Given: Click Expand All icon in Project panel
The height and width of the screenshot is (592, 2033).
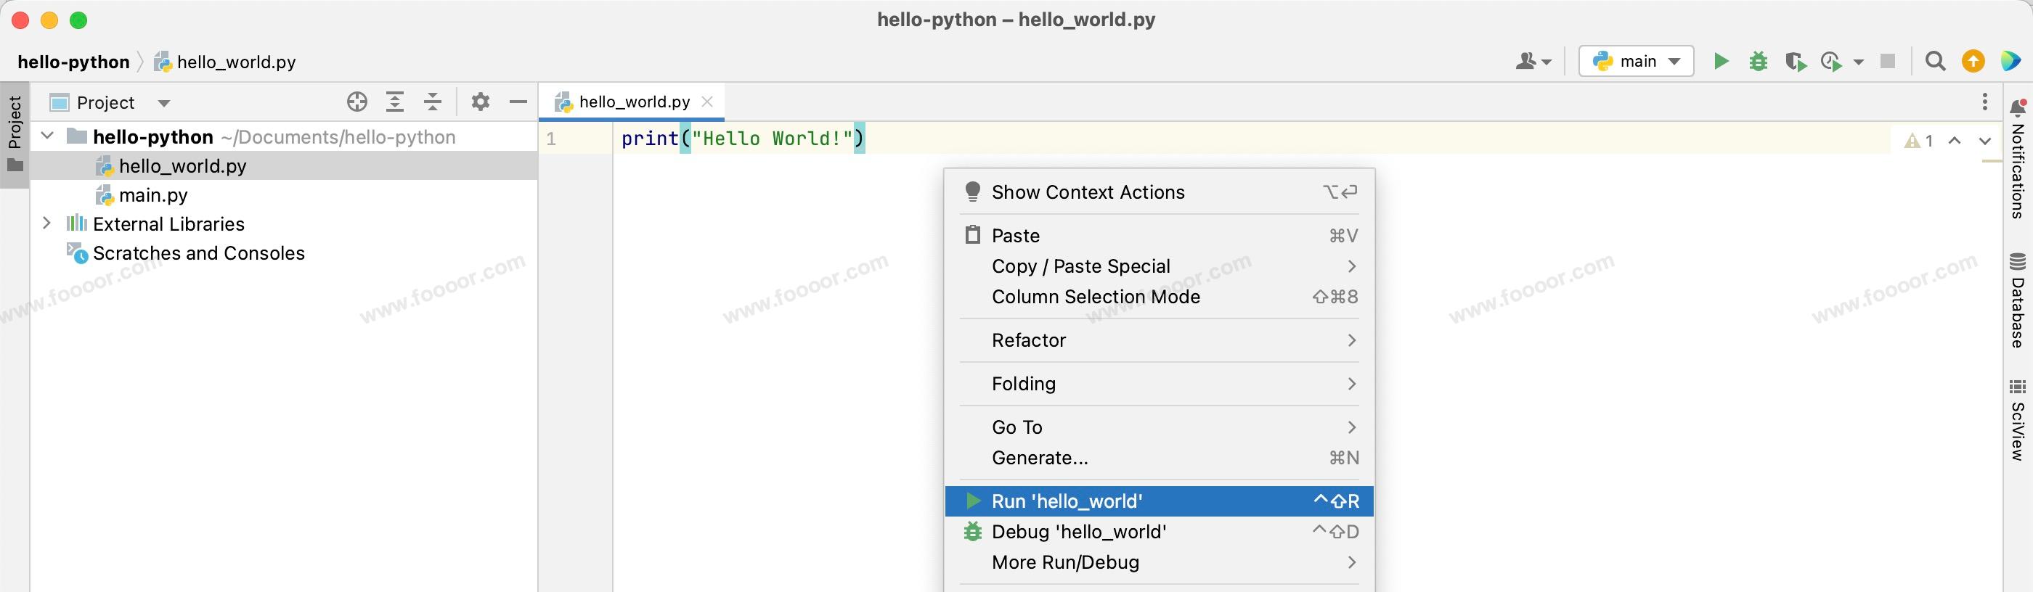Looking at the screenshot, I should coord(394,102).
